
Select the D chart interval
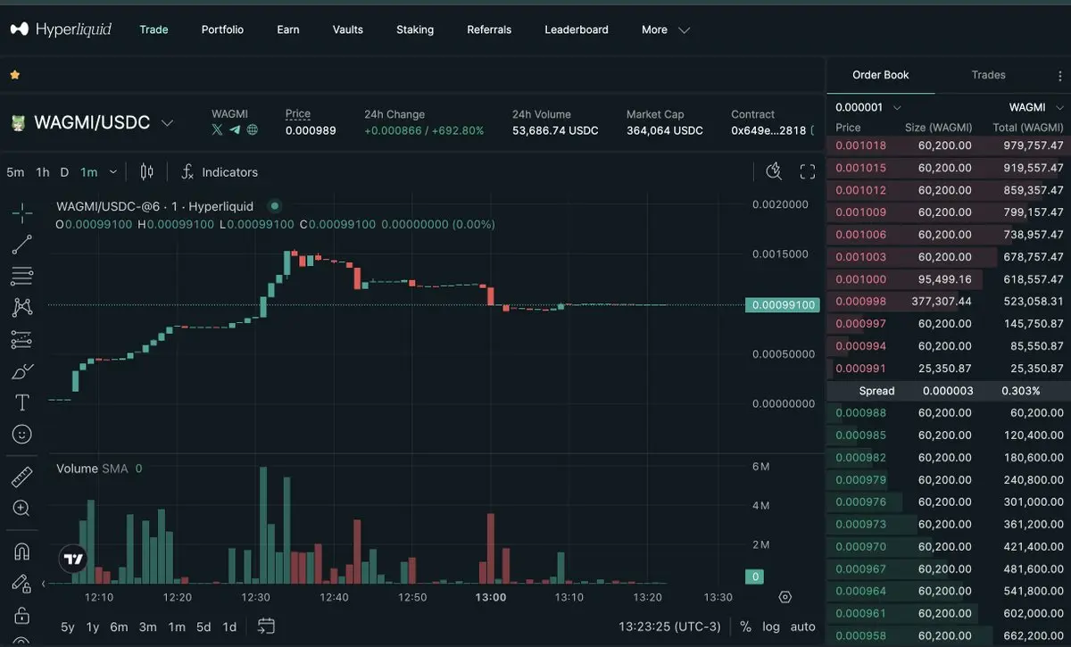click(64, 172)
